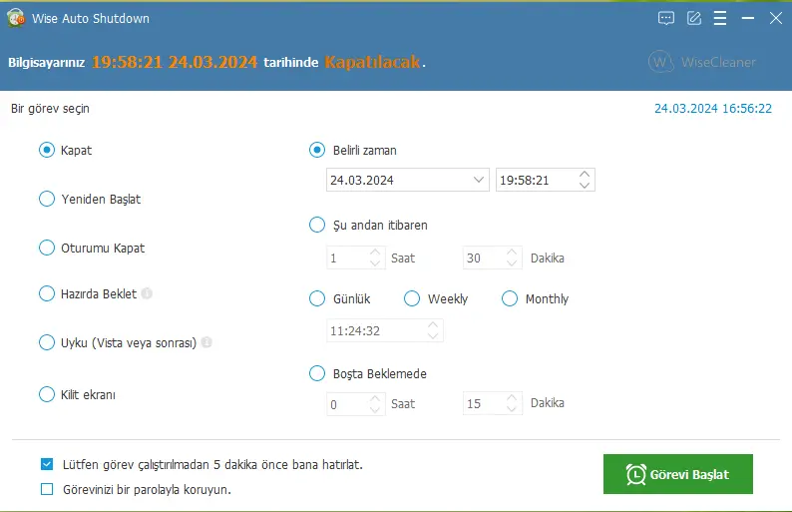Viewport: 792px width, 512px height.
Task: Select Hazırda Beklet radio button
Action: 47,293
